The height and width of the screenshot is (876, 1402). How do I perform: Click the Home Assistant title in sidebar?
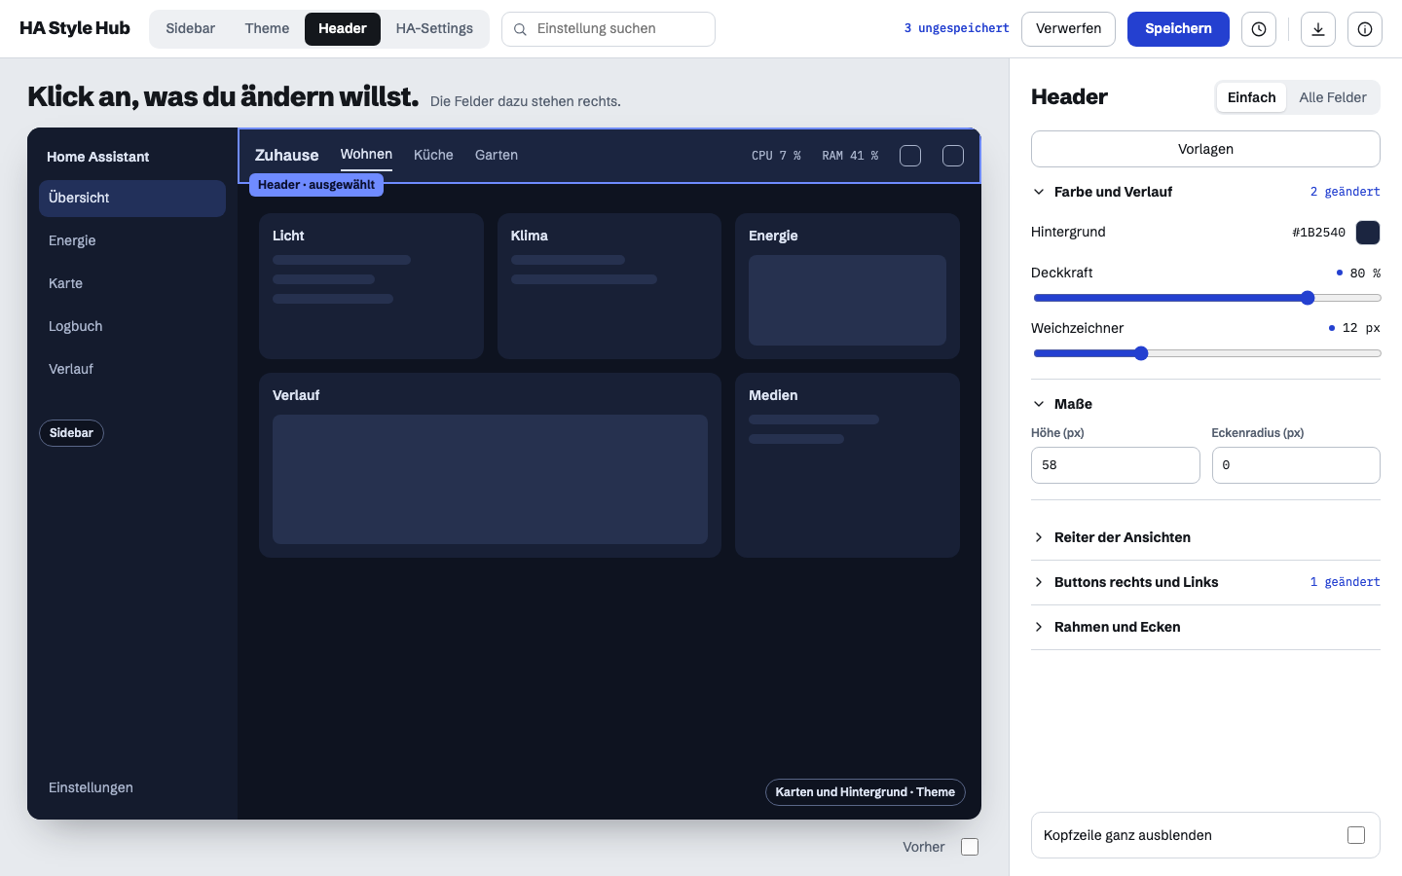click(x=97, y=157)
